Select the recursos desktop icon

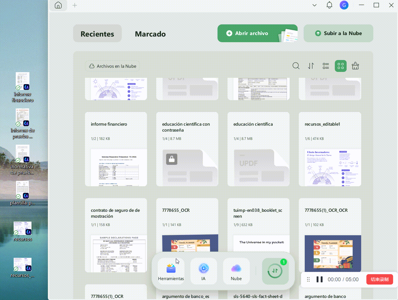click(x=23, y=231)
